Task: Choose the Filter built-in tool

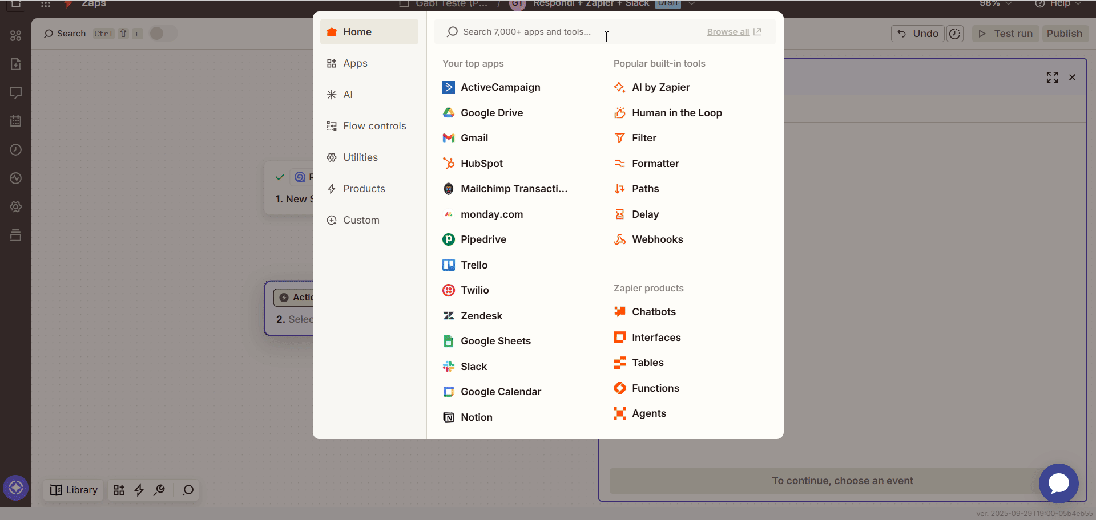Action: pos(635,138)
